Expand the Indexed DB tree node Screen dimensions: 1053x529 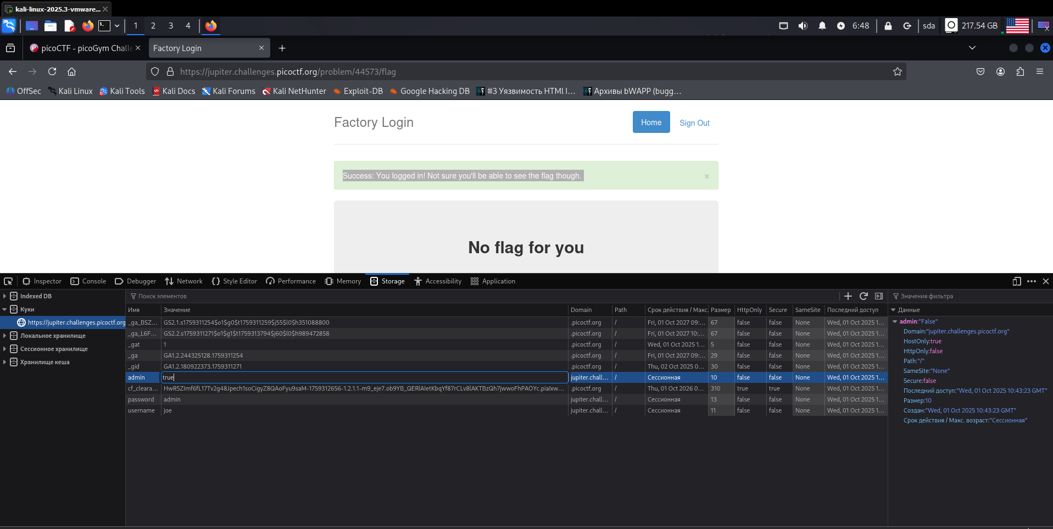click(x=5, y=296)
